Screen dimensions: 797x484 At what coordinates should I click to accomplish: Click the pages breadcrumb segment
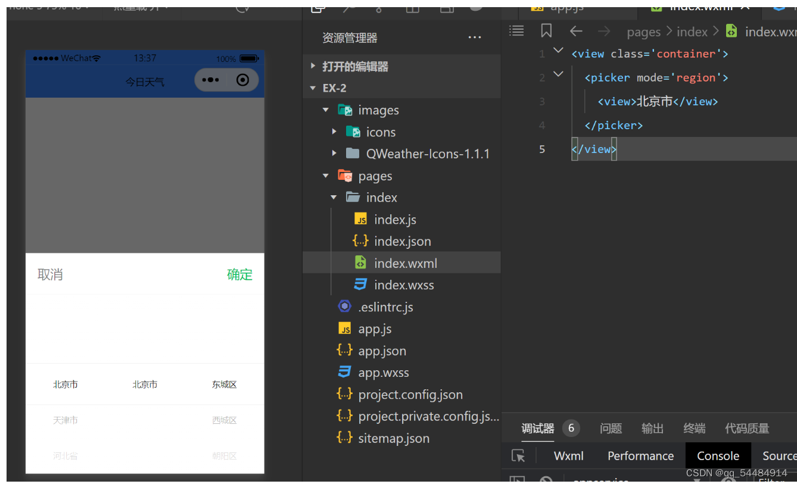point(644,32)
